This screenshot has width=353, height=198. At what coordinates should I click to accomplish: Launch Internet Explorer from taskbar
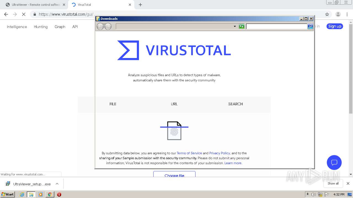tap(22, 194)
